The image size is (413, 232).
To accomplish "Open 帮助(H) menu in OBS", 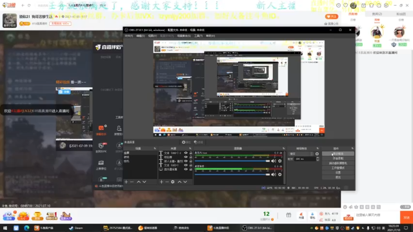I will click(210, 36).
